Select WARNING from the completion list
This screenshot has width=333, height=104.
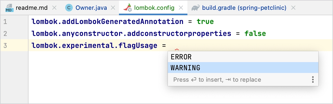243,68
